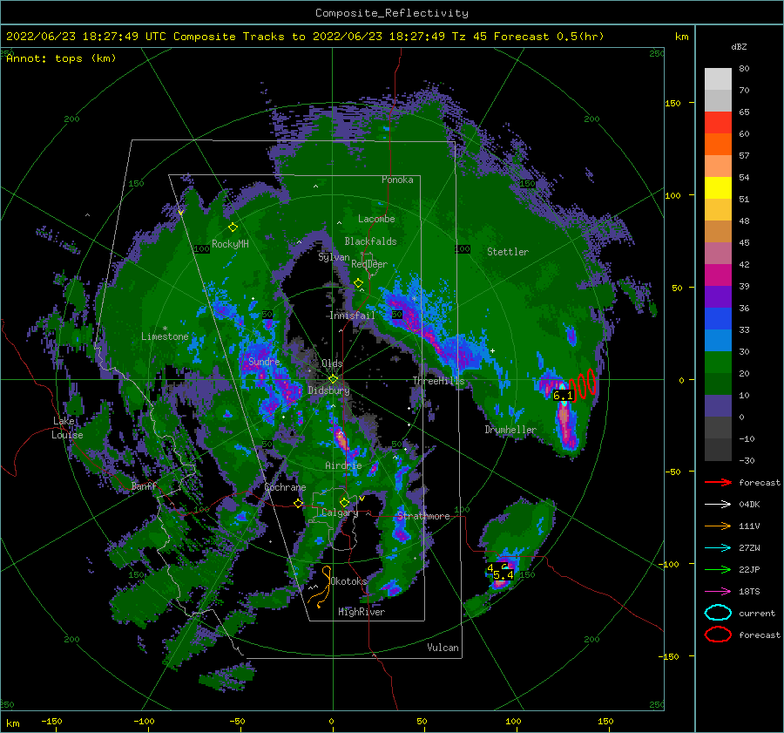This screenshot has width=784, height=733.
Task: Click the Olds city label
Action: (332, 363)
